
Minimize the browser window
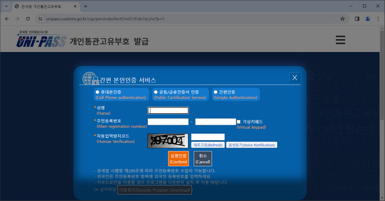point(351,6)
